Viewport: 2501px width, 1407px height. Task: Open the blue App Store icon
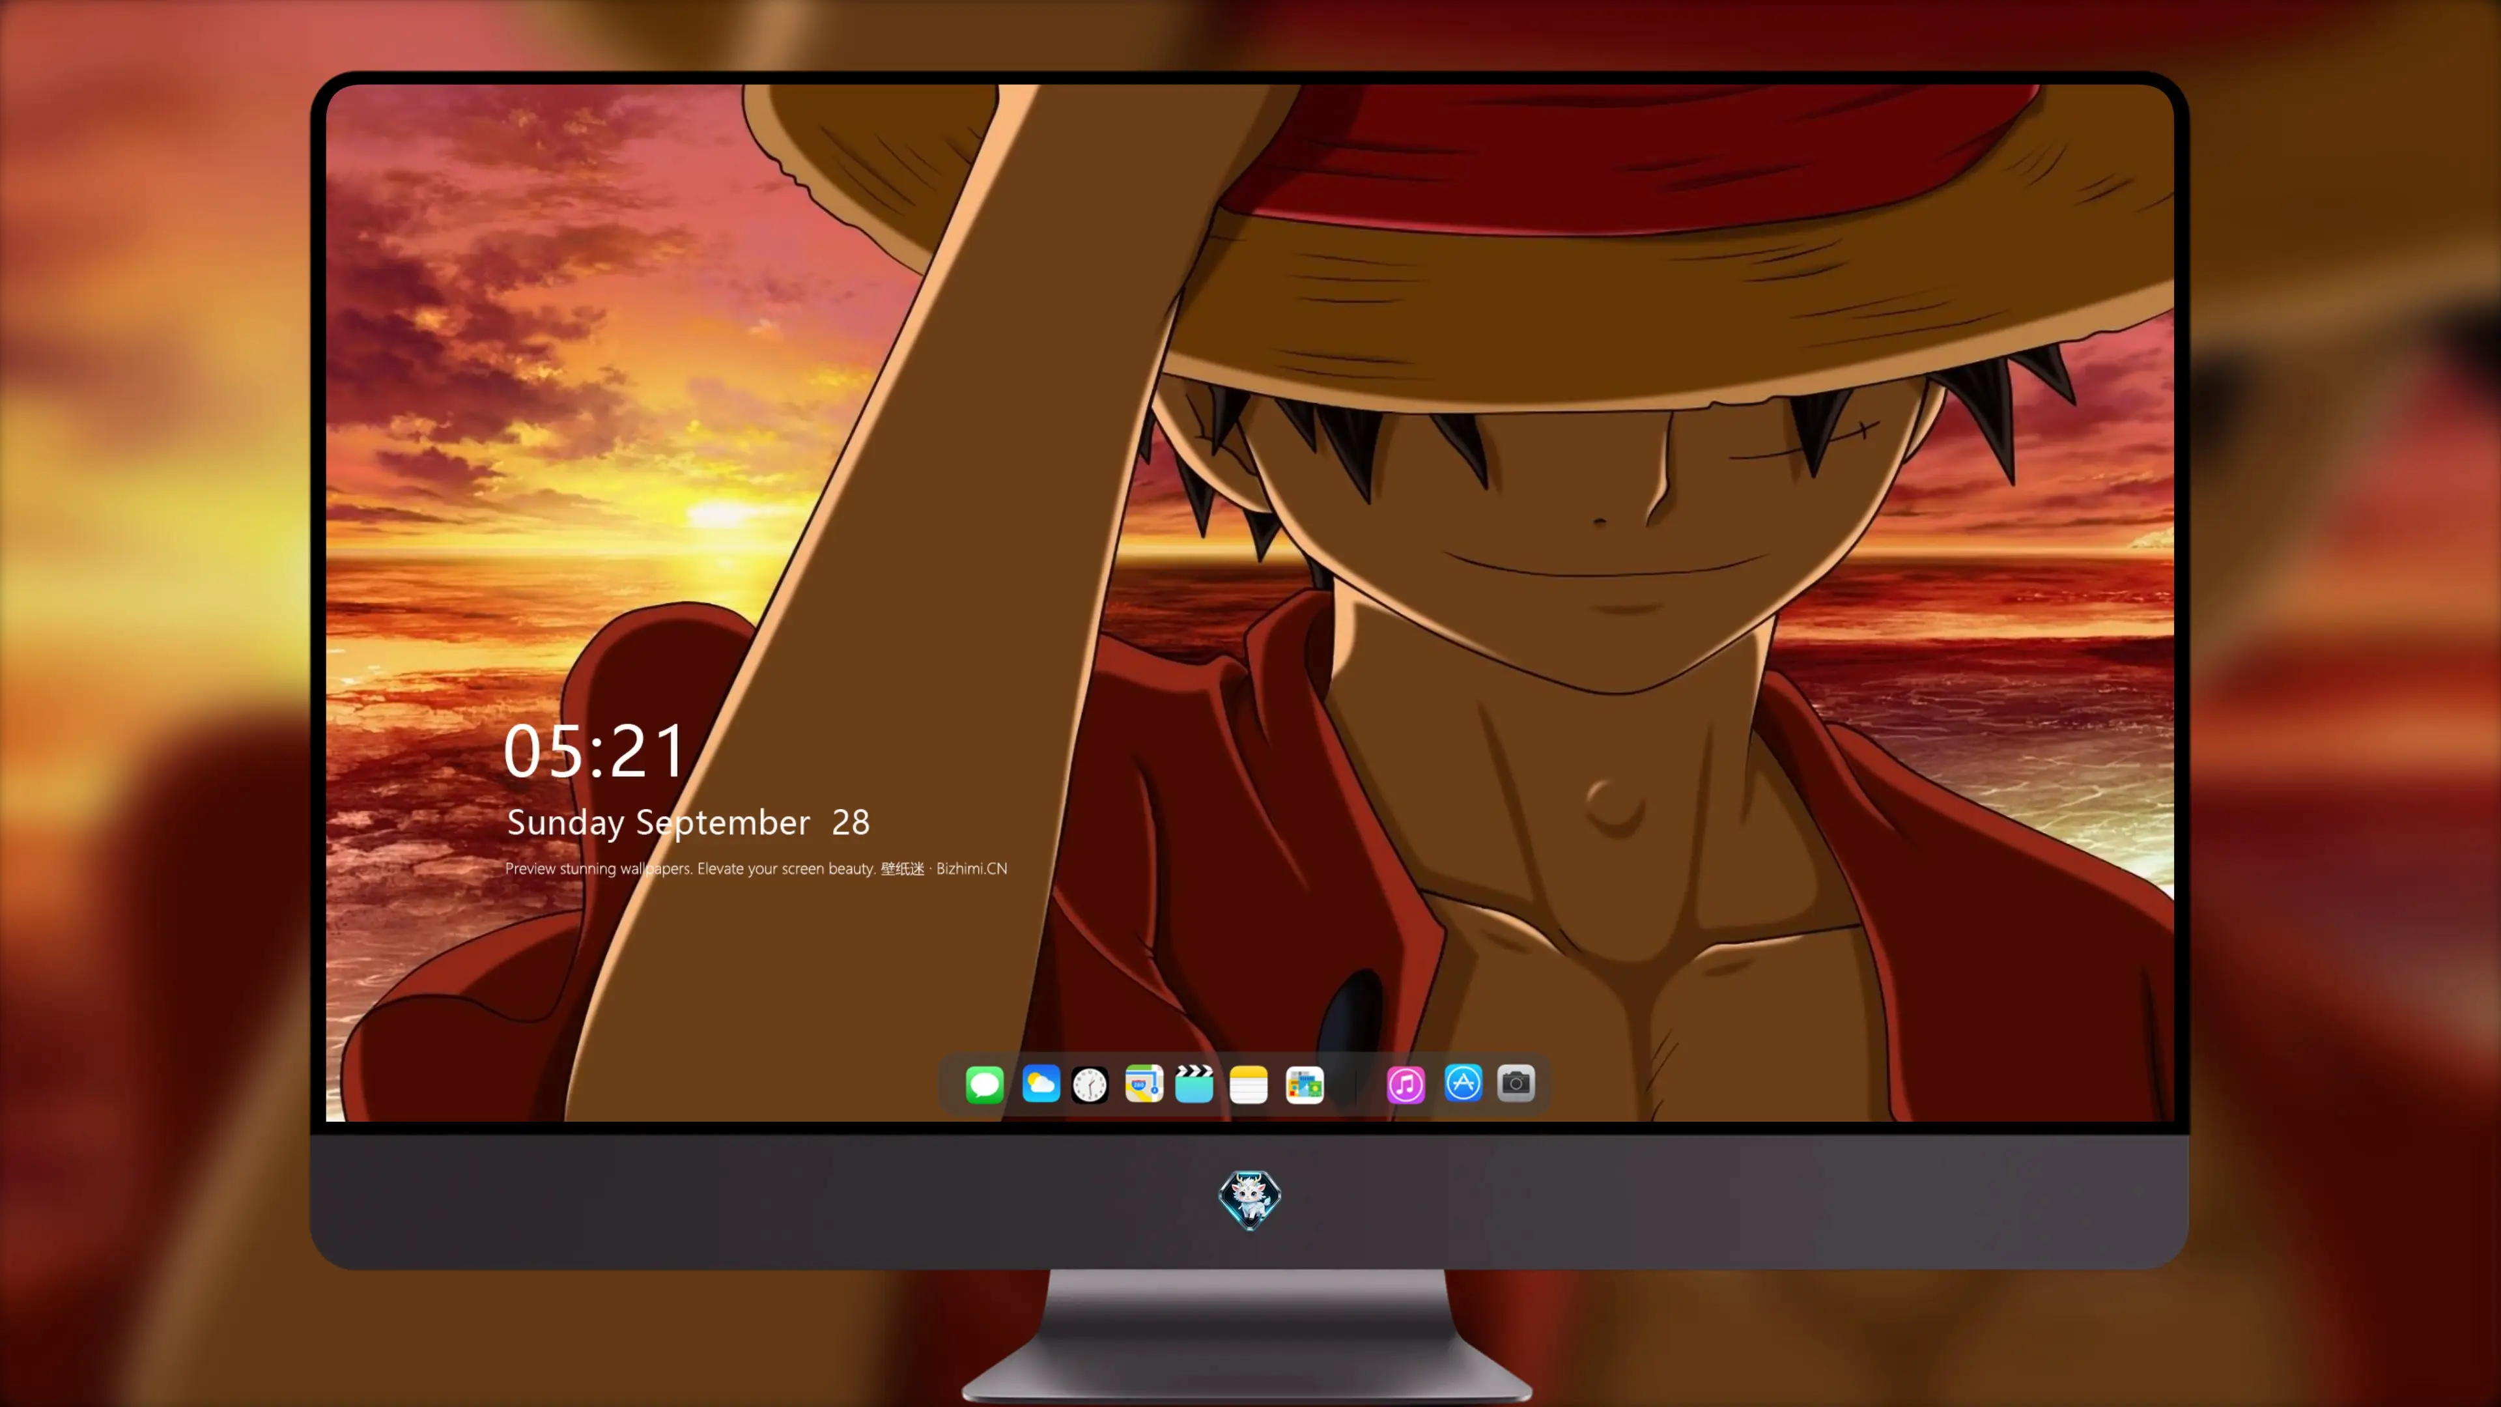pos(1463,1084)
